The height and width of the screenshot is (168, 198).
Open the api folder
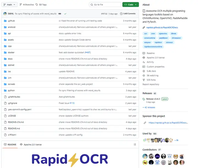tap(9, 33)
